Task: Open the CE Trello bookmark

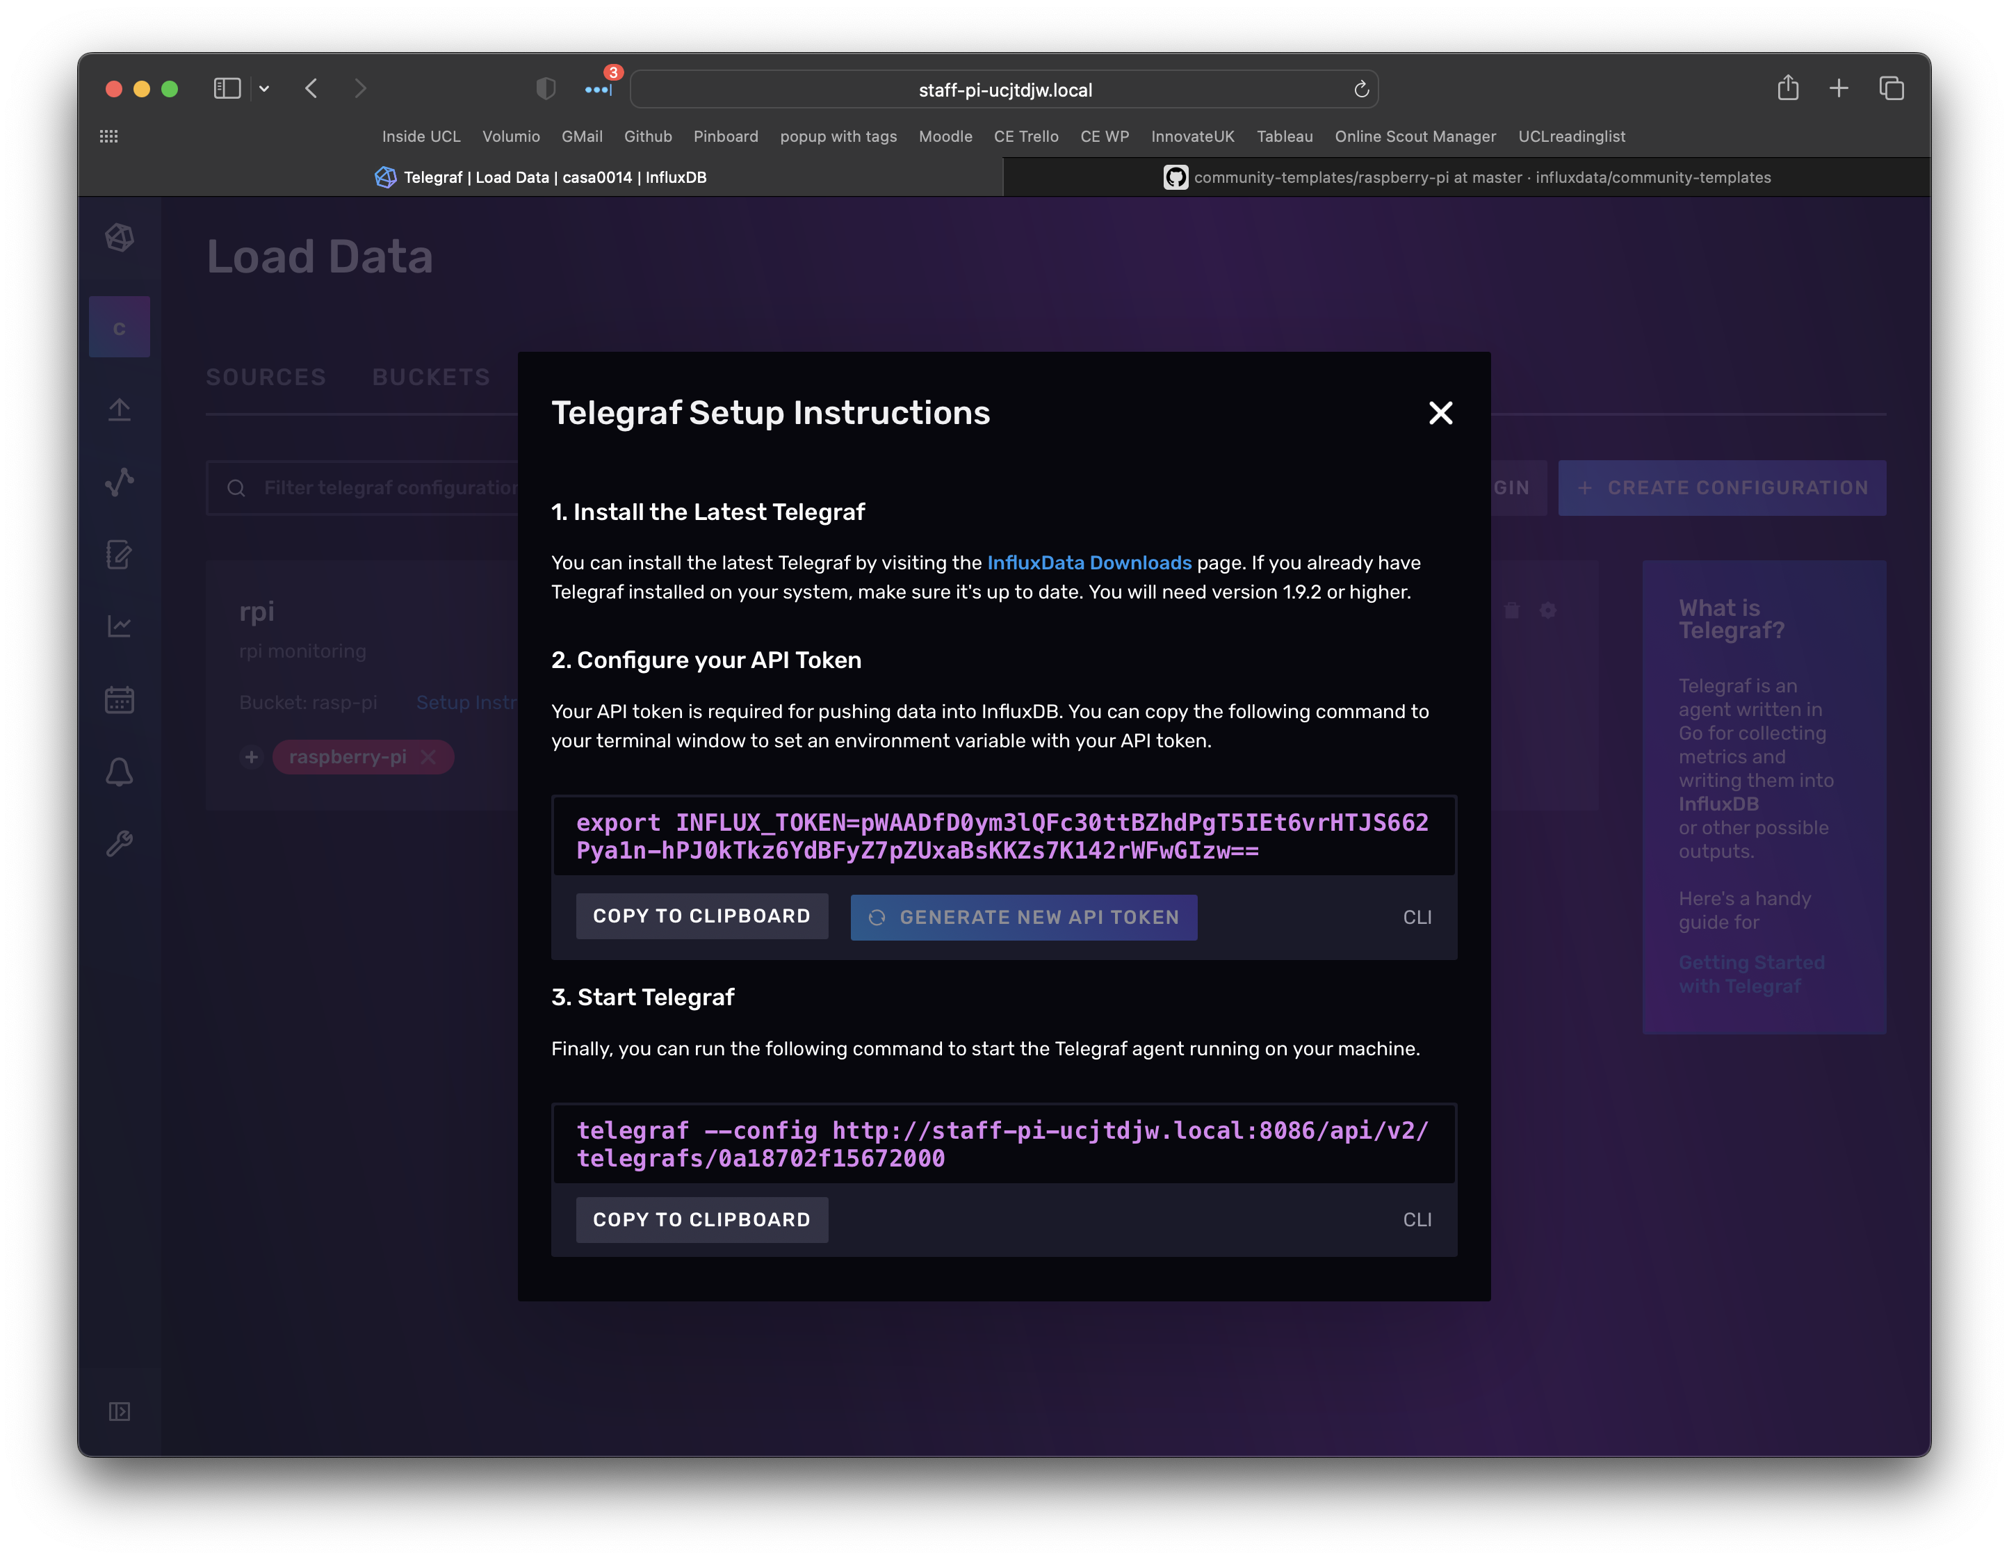Action: pos(1027,136)
